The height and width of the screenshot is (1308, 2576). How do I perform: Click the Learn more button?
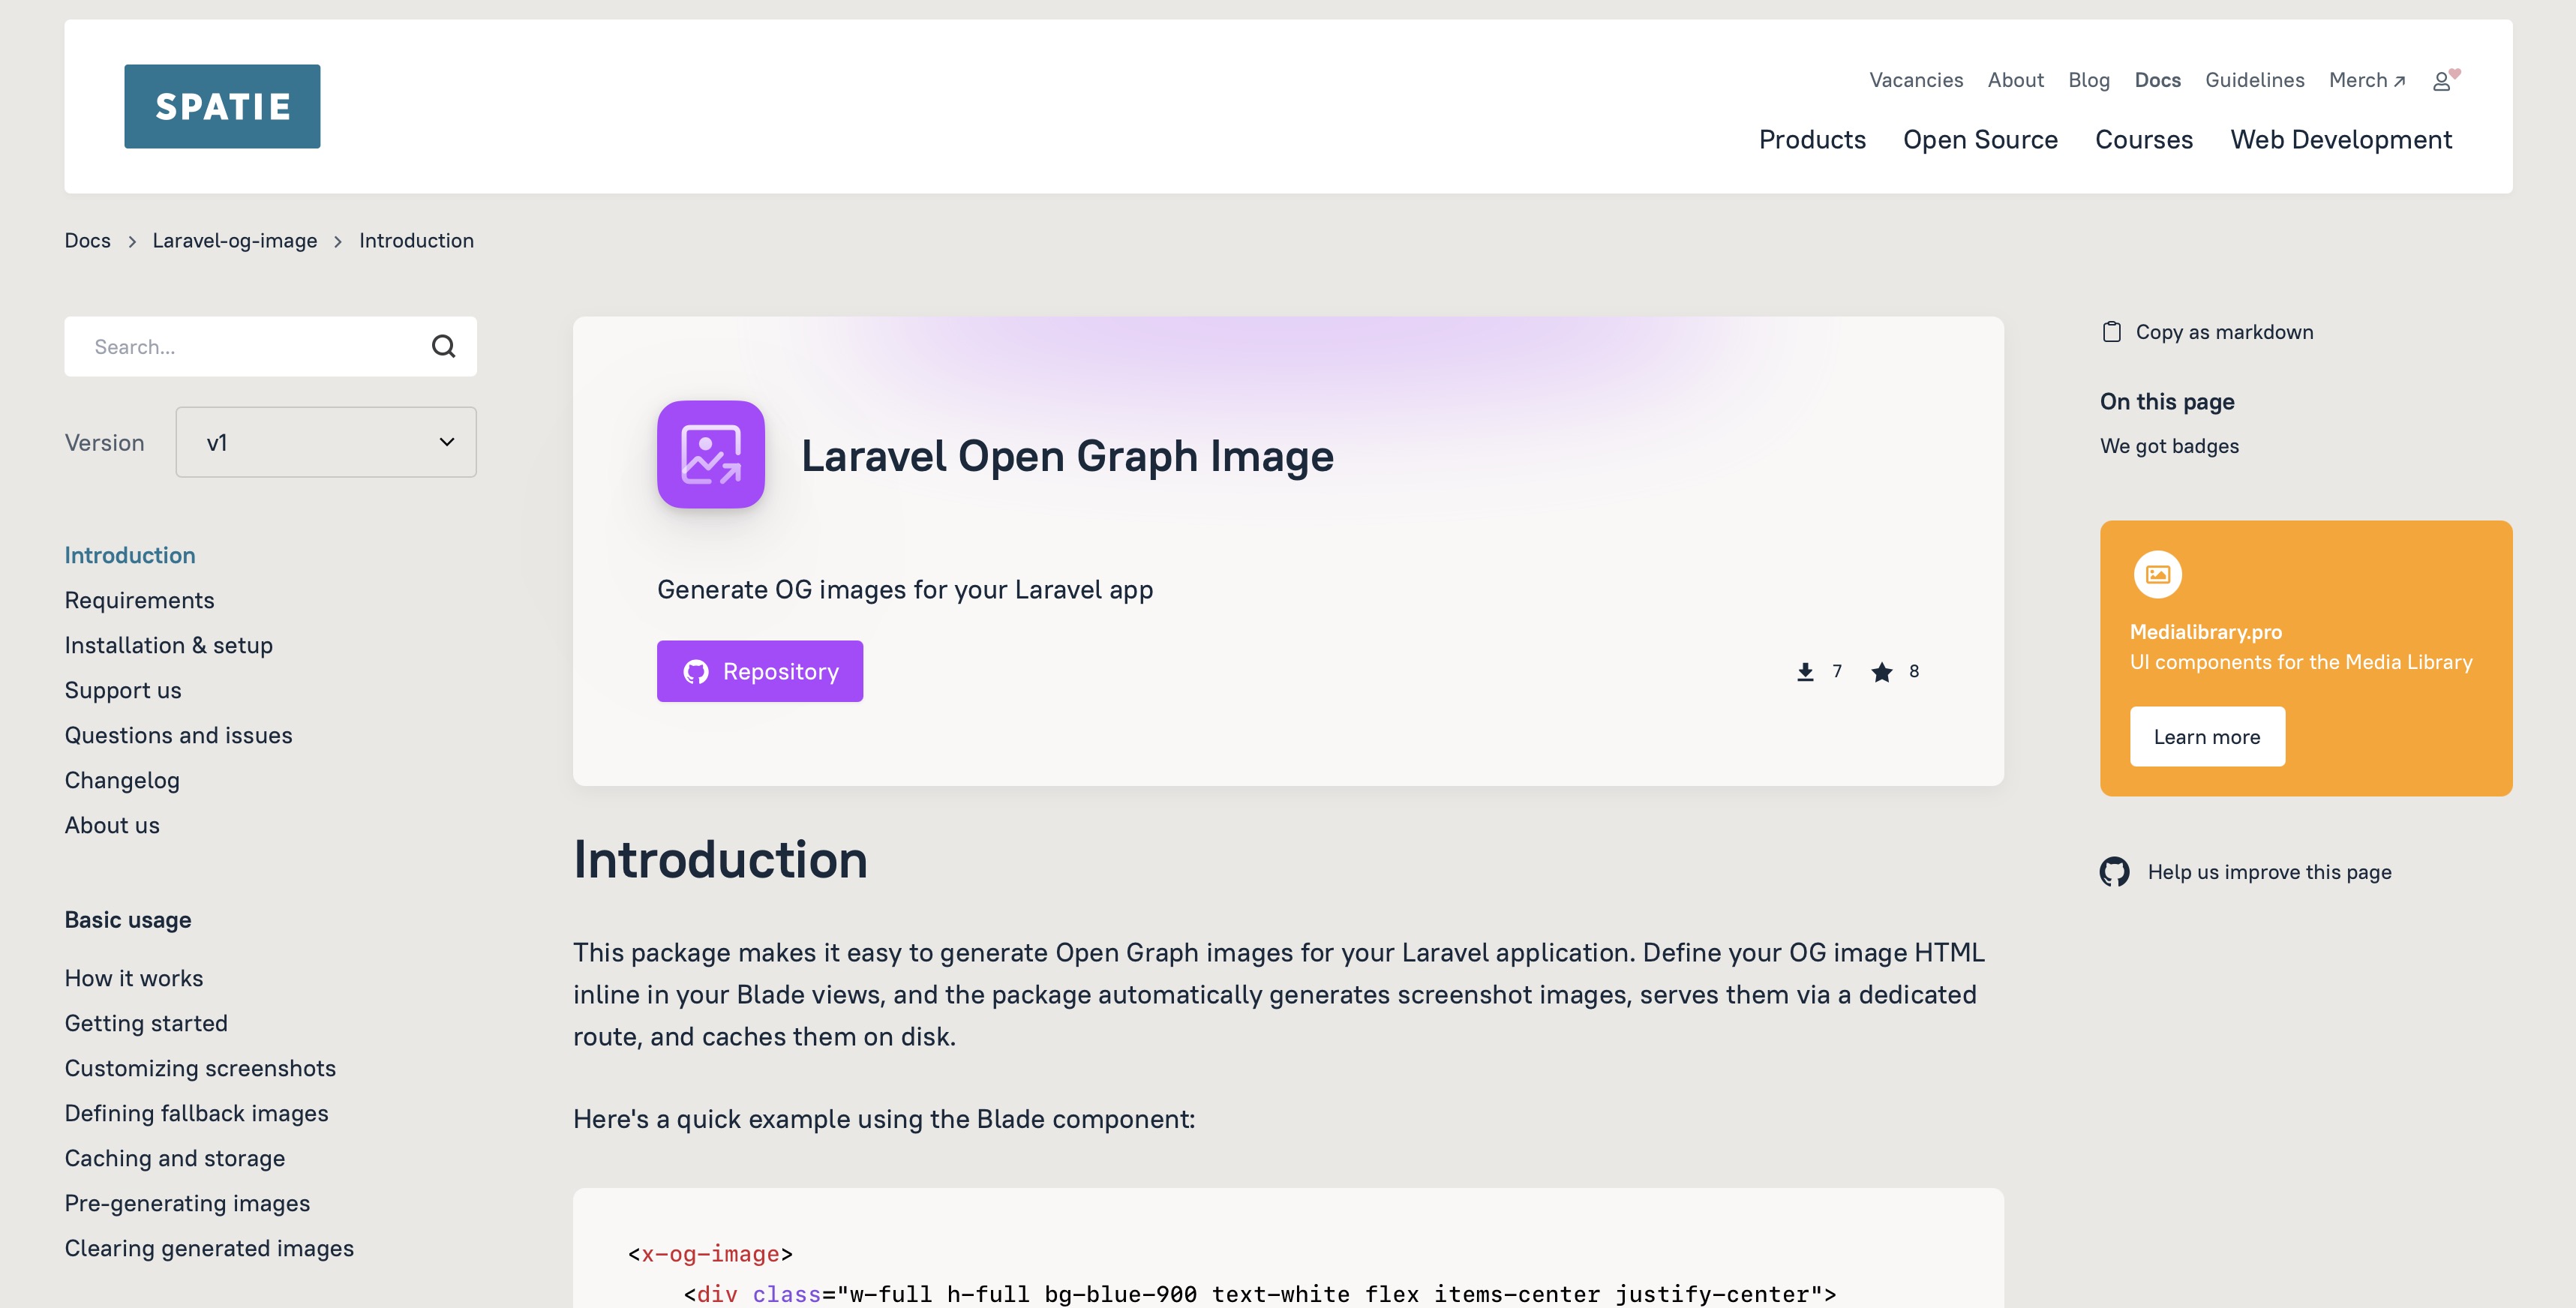tap(2206, 736)
